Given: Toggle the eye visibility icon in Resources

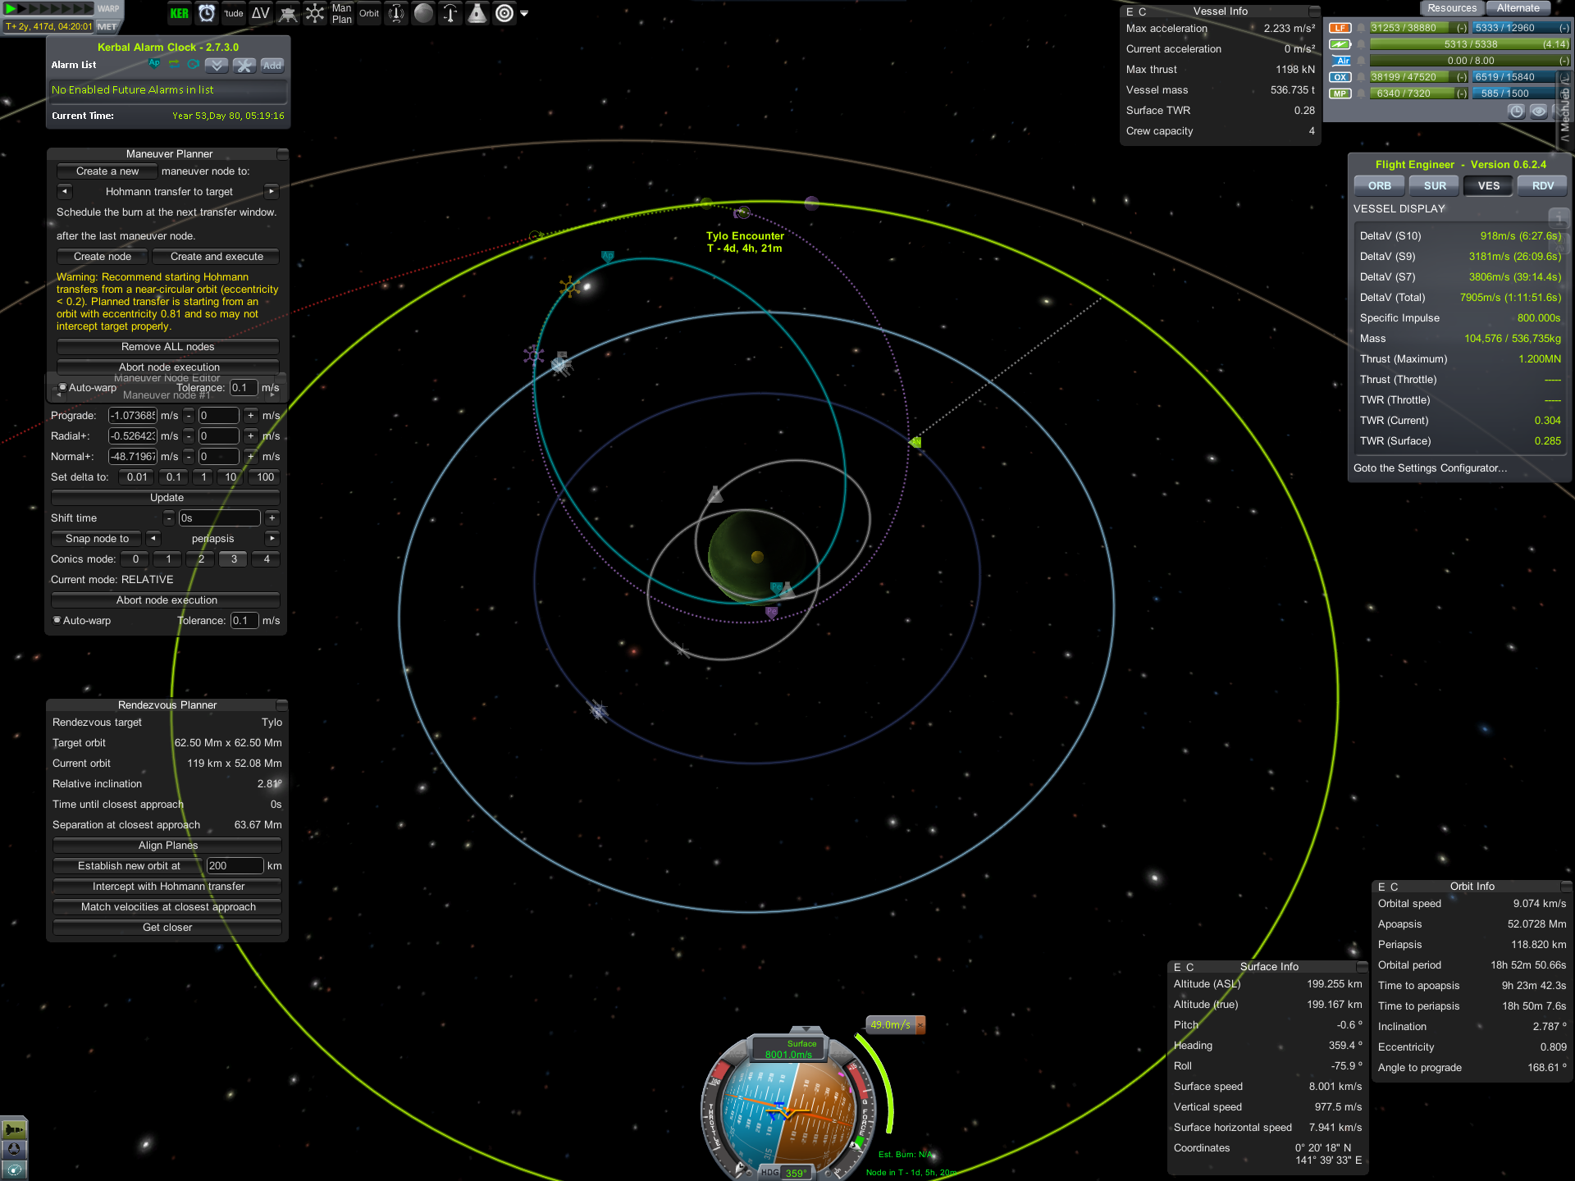Looking at the screenshot, I should pyautogui.click(x=1539, y=112).
